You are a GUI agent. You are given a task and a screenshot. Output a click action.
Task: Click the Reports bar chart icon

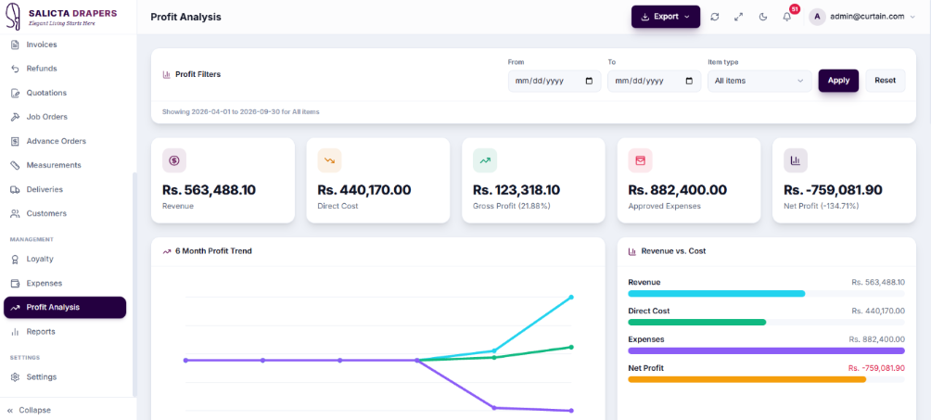tap(16, 332)
